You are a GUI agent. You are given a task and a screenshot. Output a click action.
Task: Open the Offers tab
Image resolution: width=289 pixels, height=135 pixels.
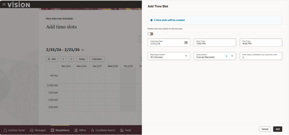(x=80, y=130)
